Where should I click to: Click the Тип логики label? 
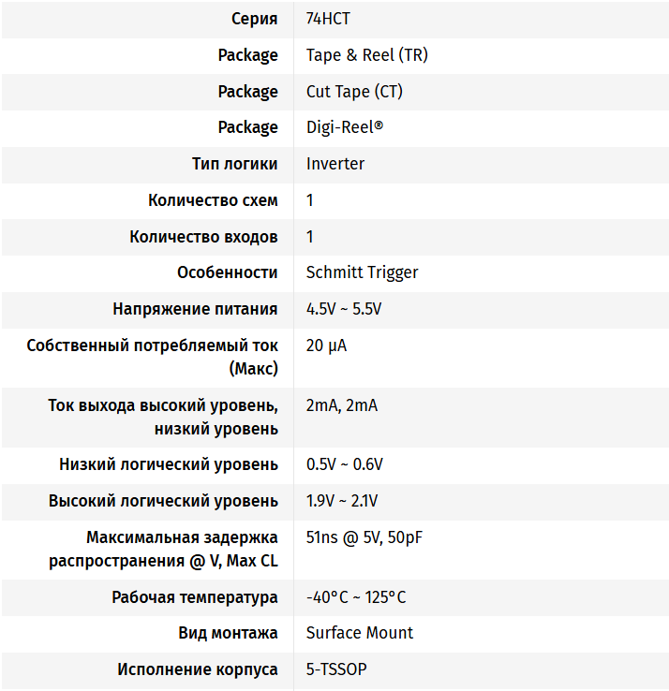234,164
